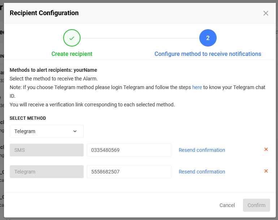Click 'Select the method to receive the Alarm.' text
The image size is (278, 220).
(x=54, y=79)
